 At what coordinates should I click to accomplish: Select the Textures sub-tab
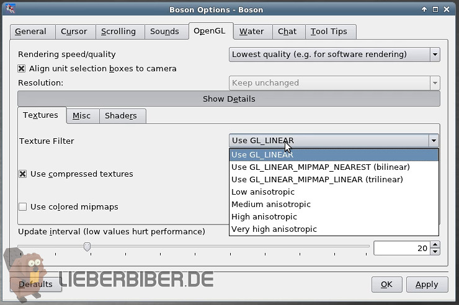42,115
